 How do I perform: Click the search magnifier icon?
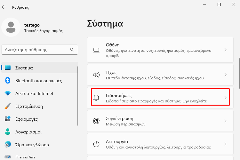point(72,50)
